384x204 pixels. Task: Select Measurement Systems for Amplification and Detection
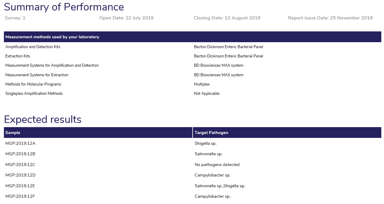coord(52,66)
